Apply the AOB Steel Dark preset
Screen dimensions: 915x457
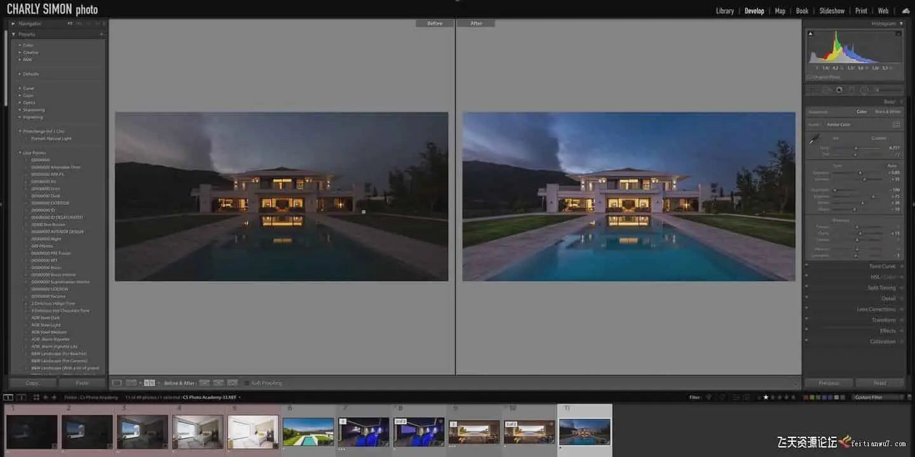coord(44,318)
